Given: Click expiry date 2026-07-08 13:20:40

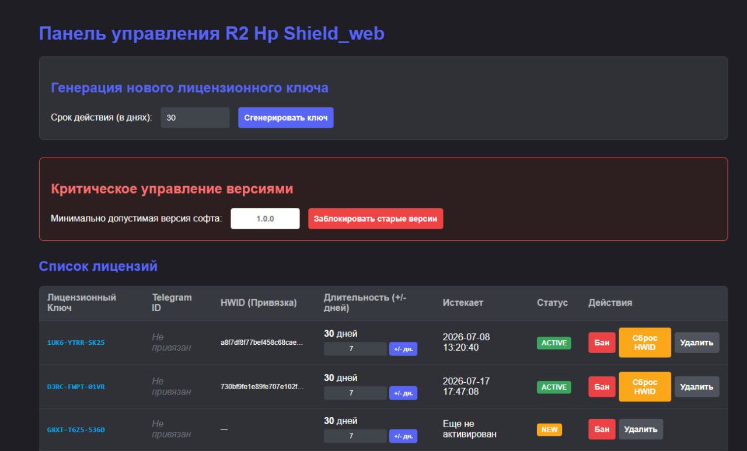Looking at the screenshot, I should pyautogui.click(x=466, y=342).
